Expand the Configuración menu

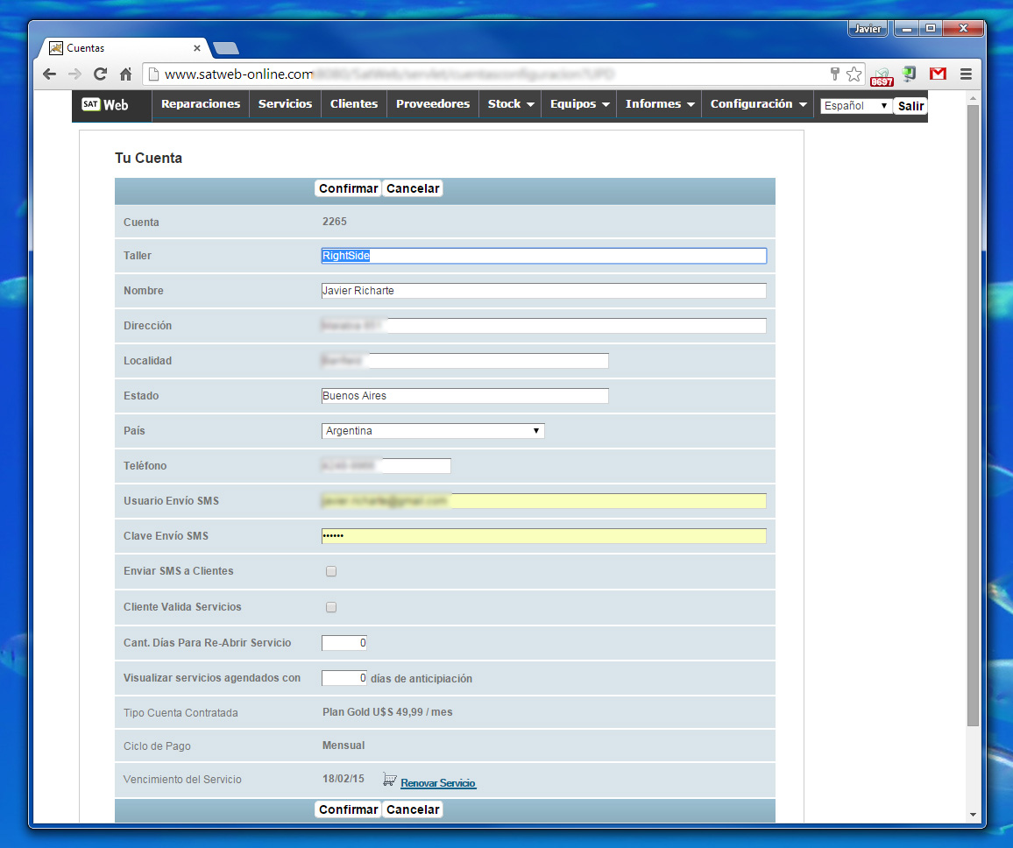758,104
